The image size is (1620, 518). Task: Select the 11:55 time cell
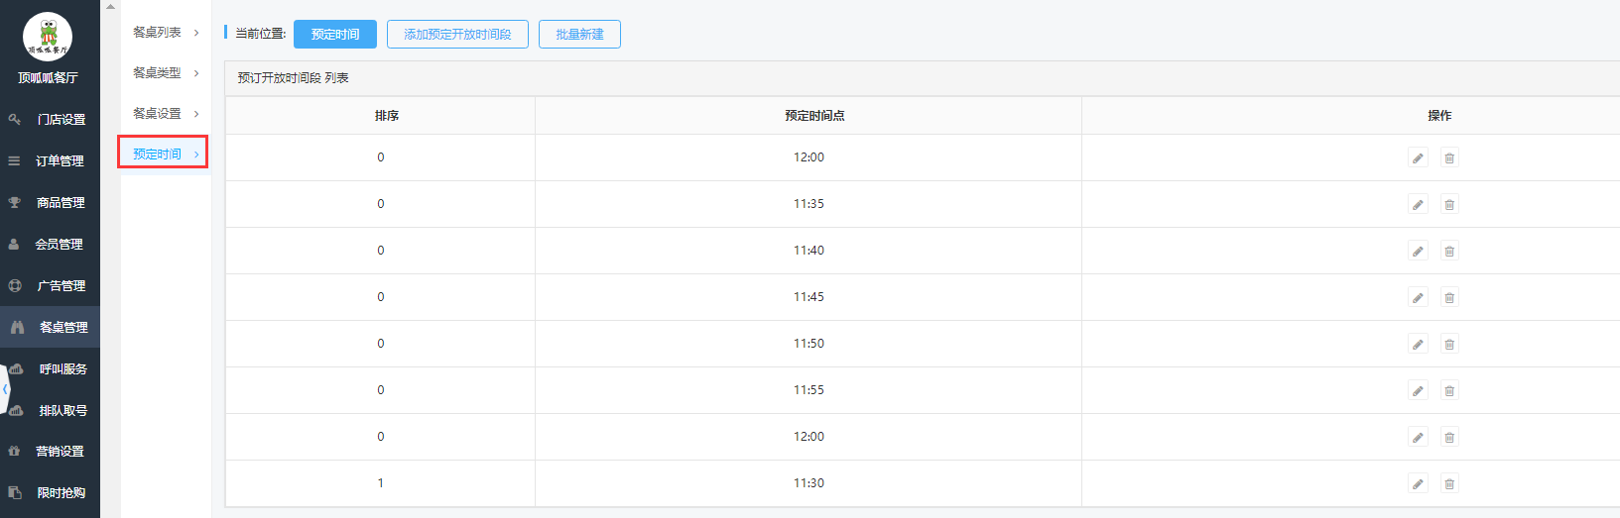pos(809,390)
